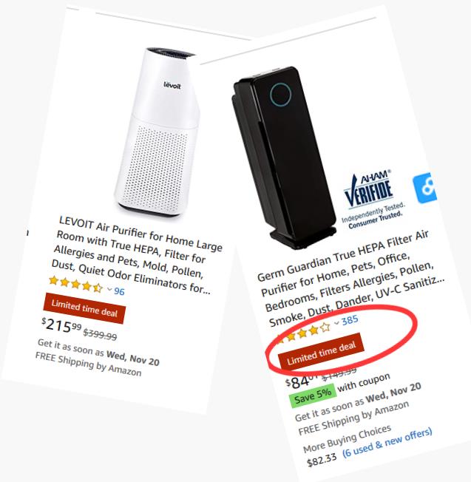Screen dimensions: 471x482
Task: Open the 96 reviews link
Action: click(x=119, y=291)
